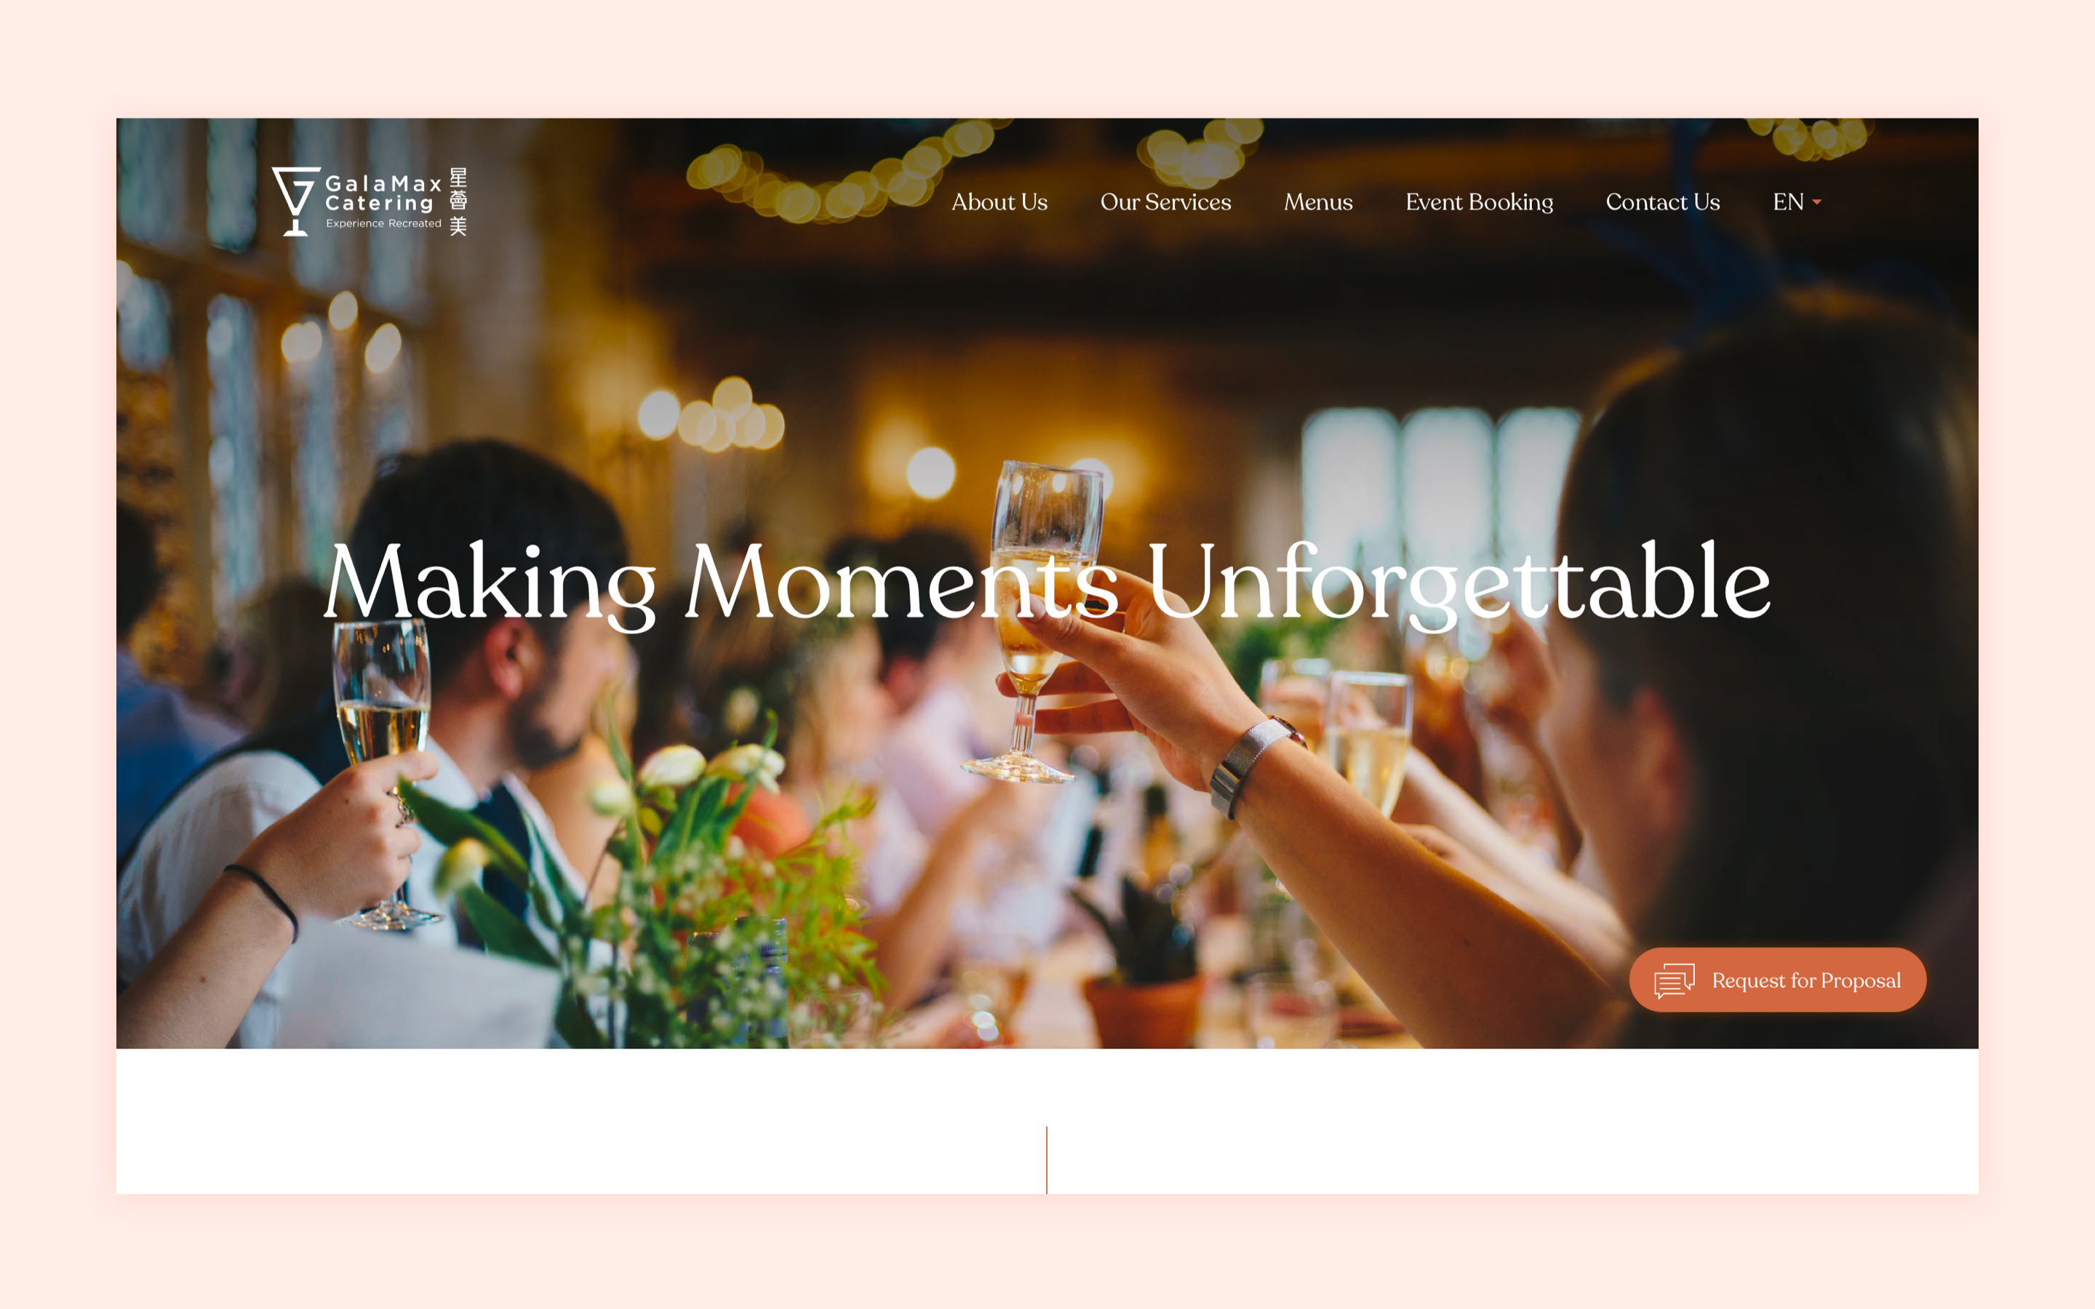Click the Chinese characters beside the logo

click(458, 201)
